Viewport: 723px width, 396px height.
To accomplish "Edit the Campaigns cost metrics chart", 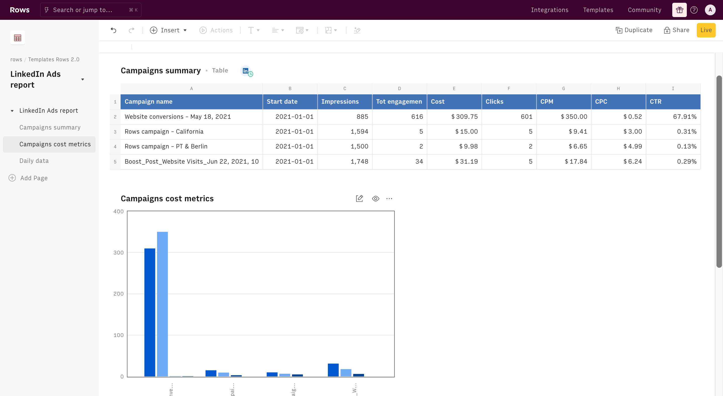I will pos(359,199).
